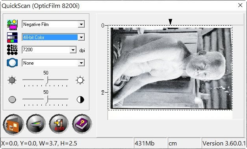
Task: Click the bright sun brightness icon
Action: pyautogui.click(x=80, y=80)
